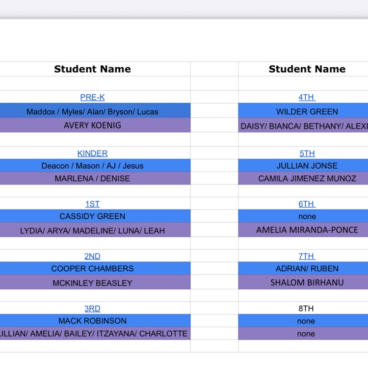This screenshot has height=368, width=368.
Task: Click the SHALOM BIRHANU cell
Action: [307, 283]
